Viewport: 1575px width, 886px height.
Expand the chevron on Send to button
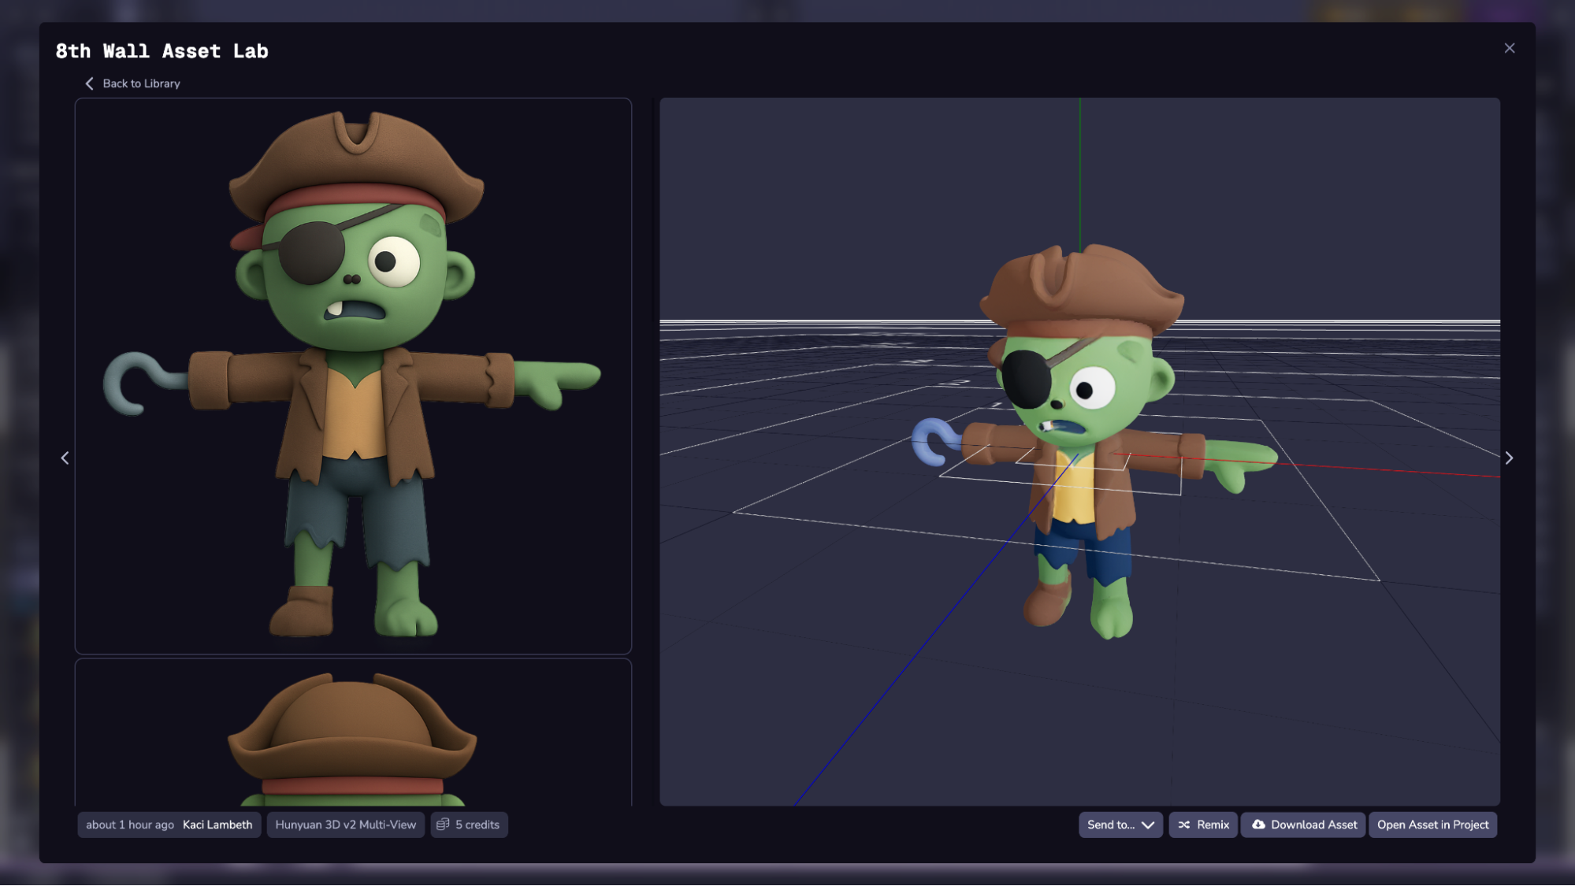[x=1148, y=825]
